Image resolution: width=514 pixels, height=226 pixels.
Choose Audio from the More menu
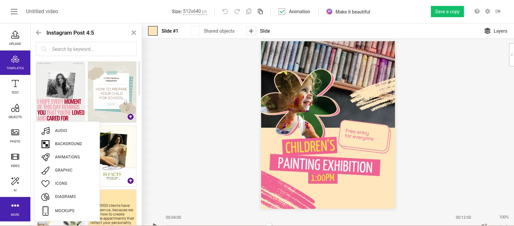coord(61,131)
